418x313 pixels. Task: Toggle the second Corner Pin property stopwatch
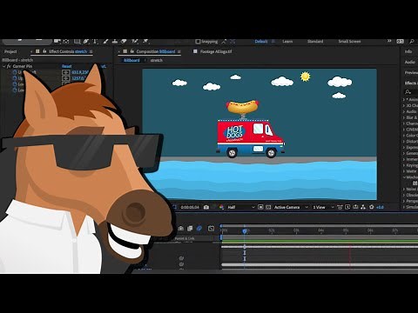click(15, 78)
